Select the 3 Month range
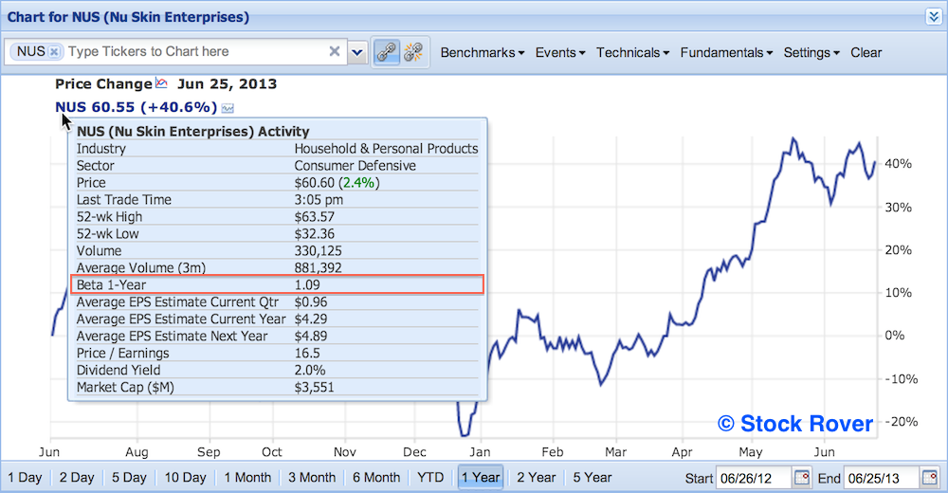This screenshot has width=948, height=493. [x=312, y=477]
